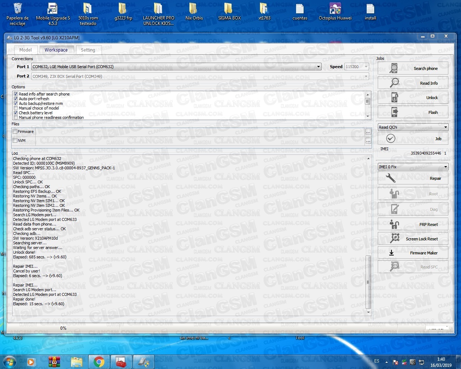Image resolution: width=461 pixels, height=369 pixels.
Task: Click the Search phone button
Action: (413, 68)
